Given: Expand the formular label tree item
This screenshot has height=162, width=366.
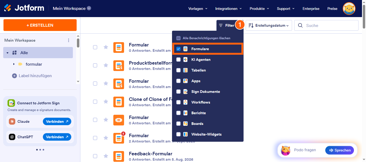Looking at the screenshot, I should tap(14, 64).
